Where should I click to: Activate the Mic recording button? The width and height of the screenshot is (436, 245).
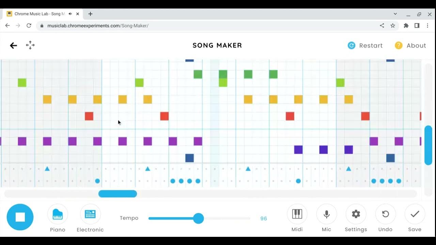tap(326, 214)
